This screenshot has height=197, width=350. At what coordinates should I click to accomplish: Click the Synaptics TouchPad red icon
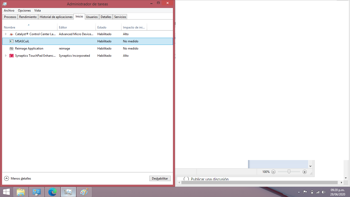coord(11,56)
